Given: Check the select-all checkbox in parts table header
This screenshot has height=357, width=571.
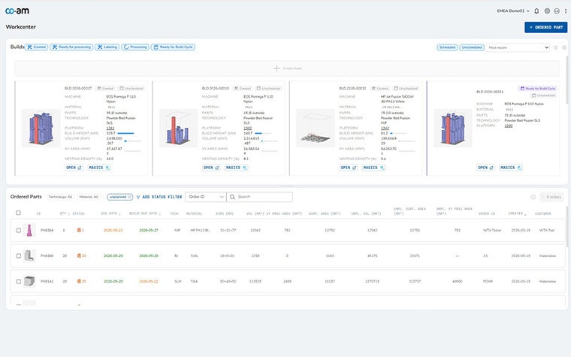Looking at the screenshot, I should 18,213.
